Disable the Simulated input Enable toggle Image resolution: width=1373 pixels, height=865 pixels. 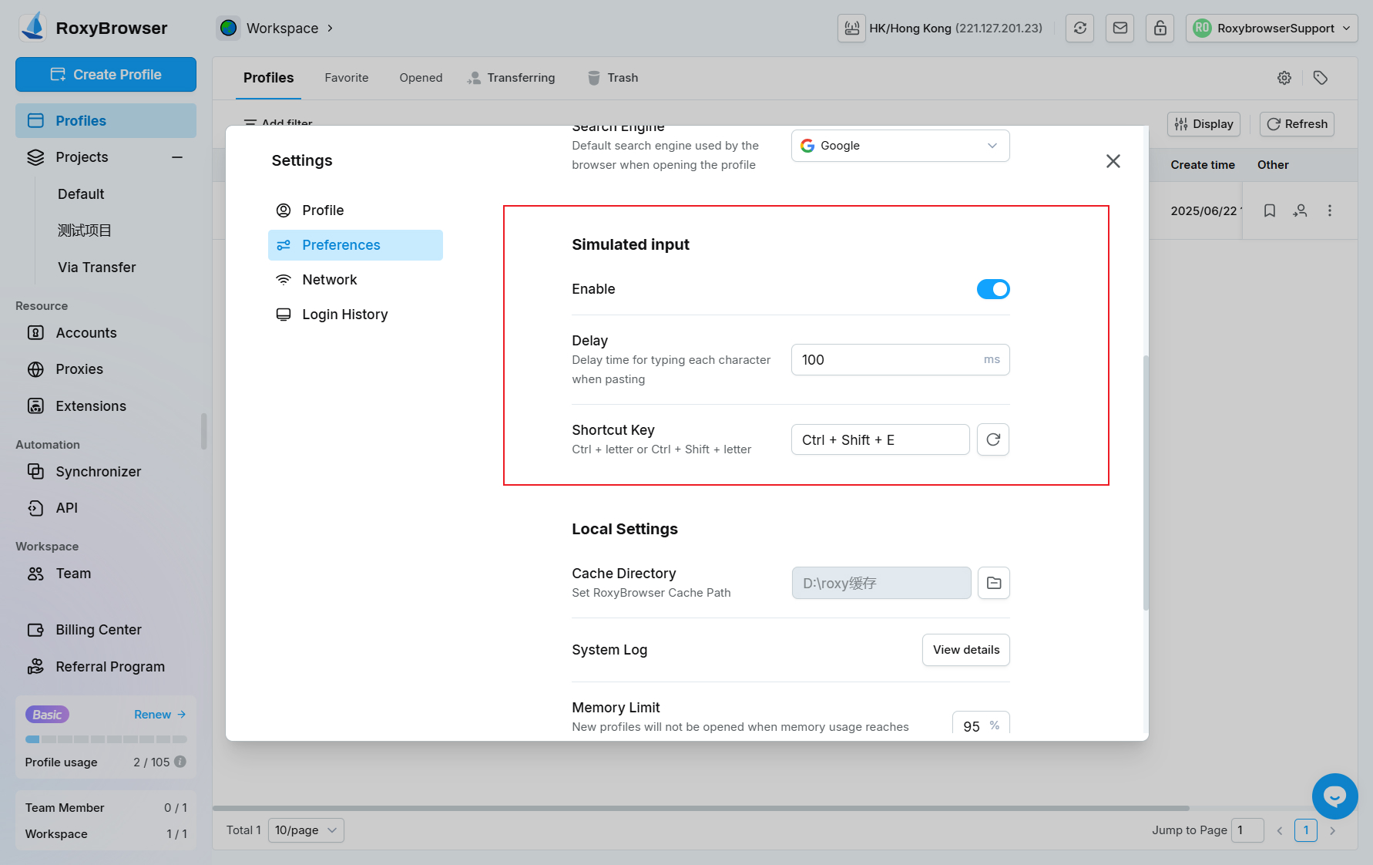point(992,289)
